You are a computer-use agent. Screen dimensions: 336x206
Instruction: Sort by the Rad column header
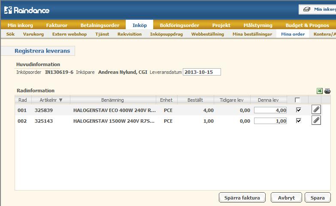click(x=23, y=100)
